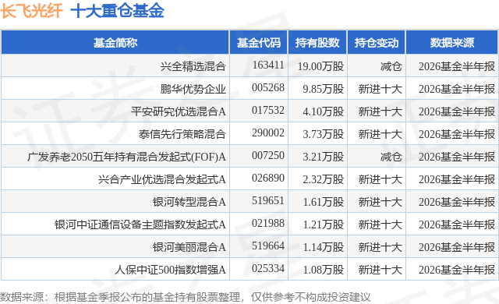
Task: Click the 19.00万股 holding value
Action: [320, 66]
